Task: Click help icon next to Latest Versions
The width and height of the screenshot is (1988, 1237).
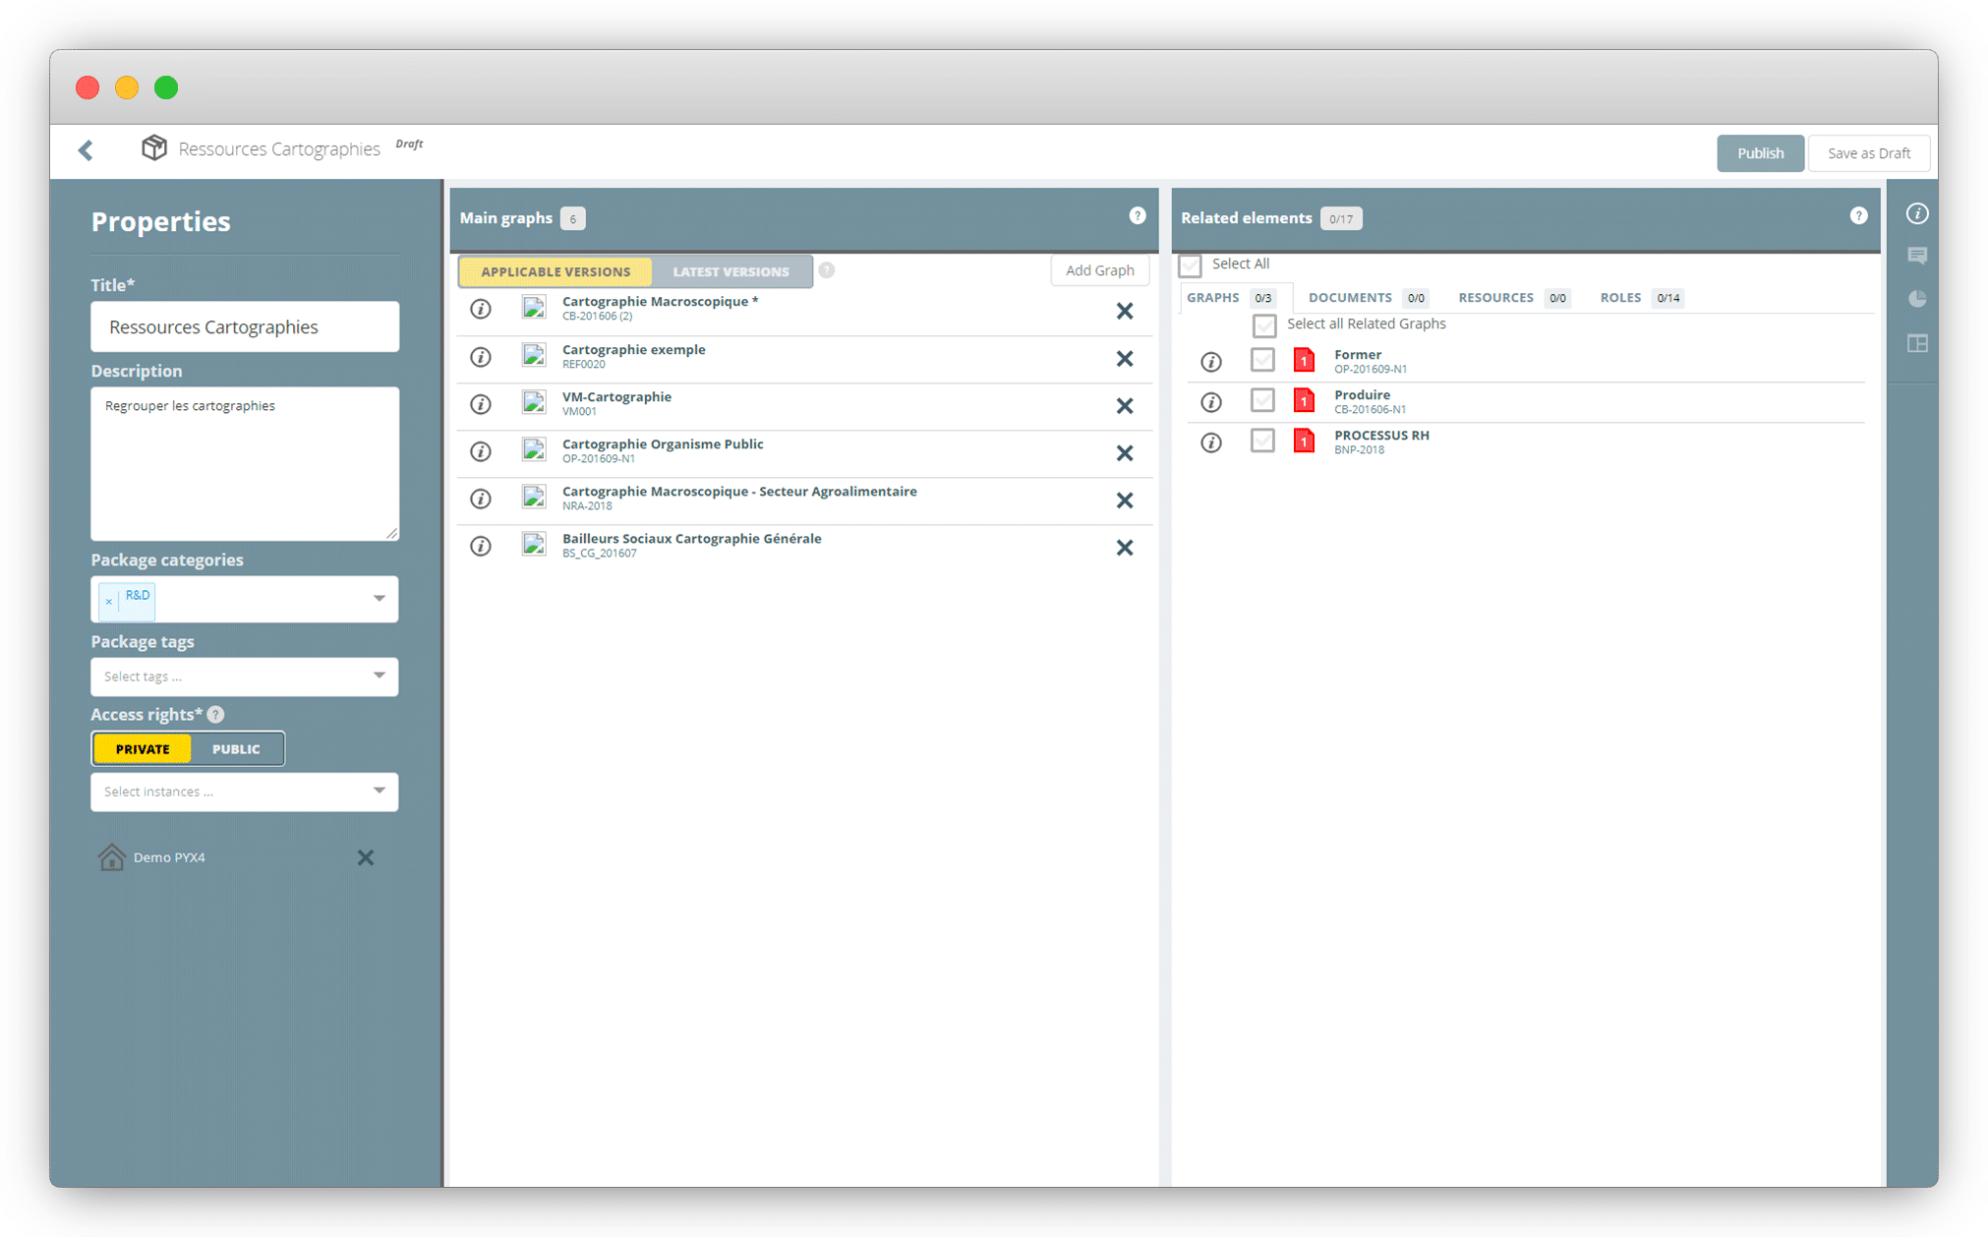Action: coord(827,270)
